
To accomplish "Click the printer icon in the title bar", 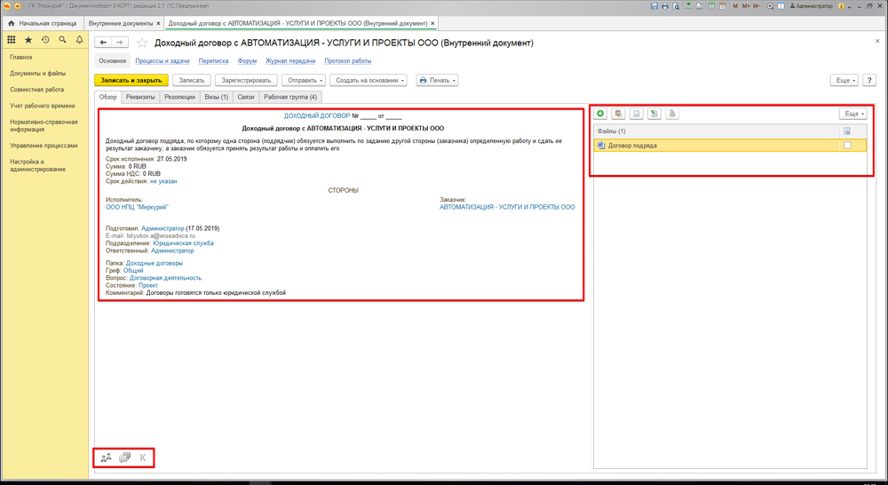I will 665,6.
